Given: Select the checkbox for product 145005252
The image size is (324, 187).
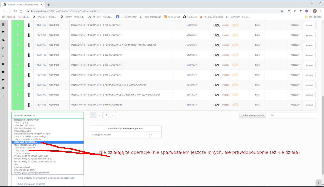Looking at the screenshot, I should [x=18, y=45].
